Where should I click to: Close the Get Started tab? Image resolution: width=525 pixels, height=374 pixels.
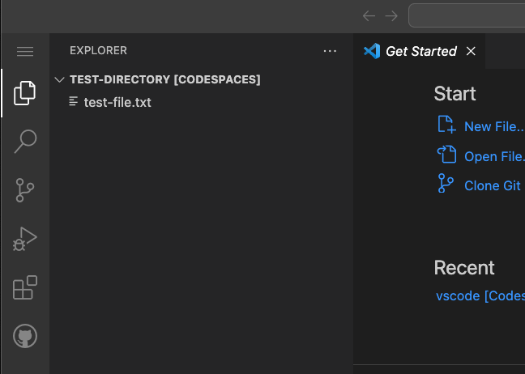pos(471,51)
